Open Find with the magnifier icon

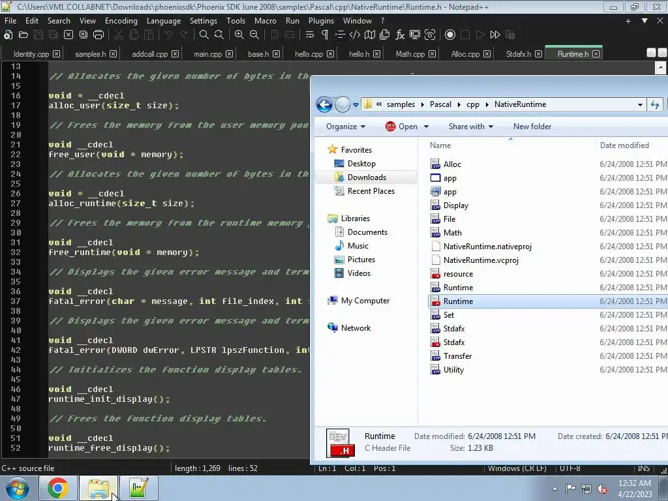204,35
